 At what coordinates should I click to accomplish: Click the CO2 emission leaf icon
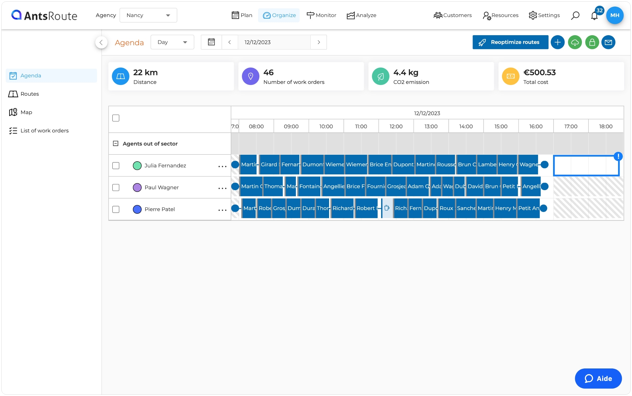(381, 76)
